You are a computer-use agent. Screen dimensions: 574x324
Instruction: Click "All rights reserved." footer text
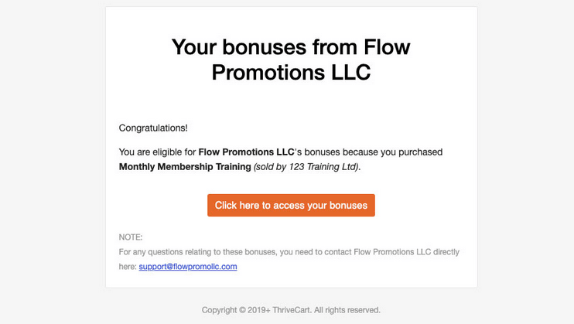(x=347, y=310)
